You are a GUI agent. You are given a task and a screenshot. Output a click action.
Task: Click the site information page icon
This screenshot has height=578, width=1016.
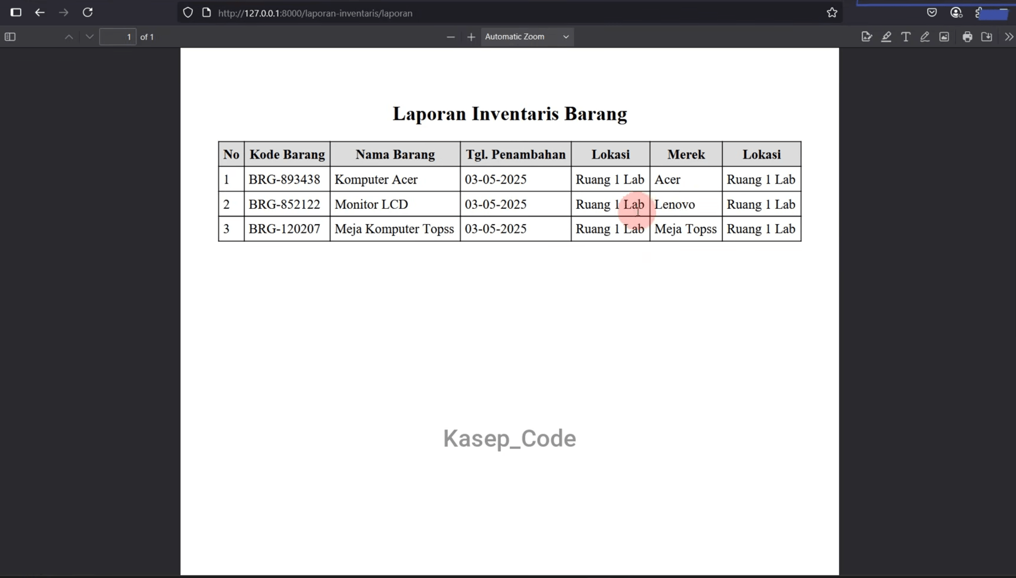pyautogui.click(x=207, y=13)
